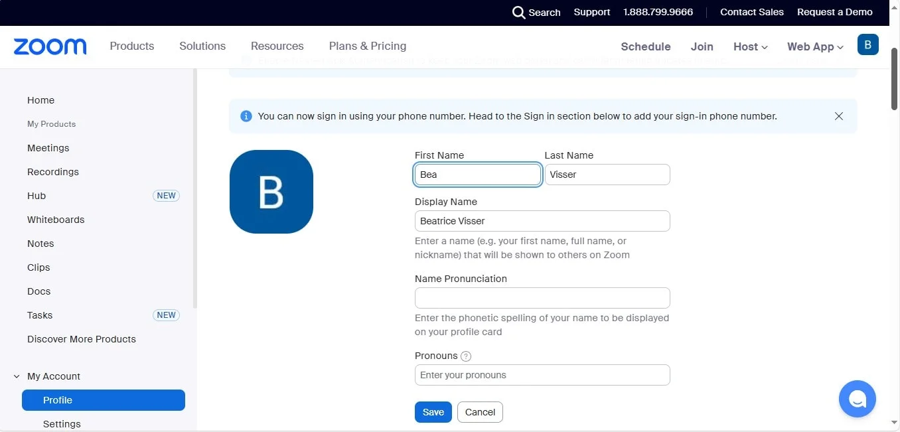This screenshot has height=432, width=900.
Task: Click Discover More Products
Action: point(82,339)
